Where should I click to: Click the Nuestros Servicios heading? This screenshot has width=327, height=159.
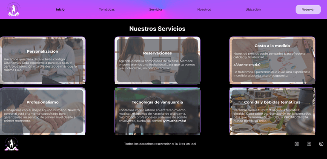[157, 28]
